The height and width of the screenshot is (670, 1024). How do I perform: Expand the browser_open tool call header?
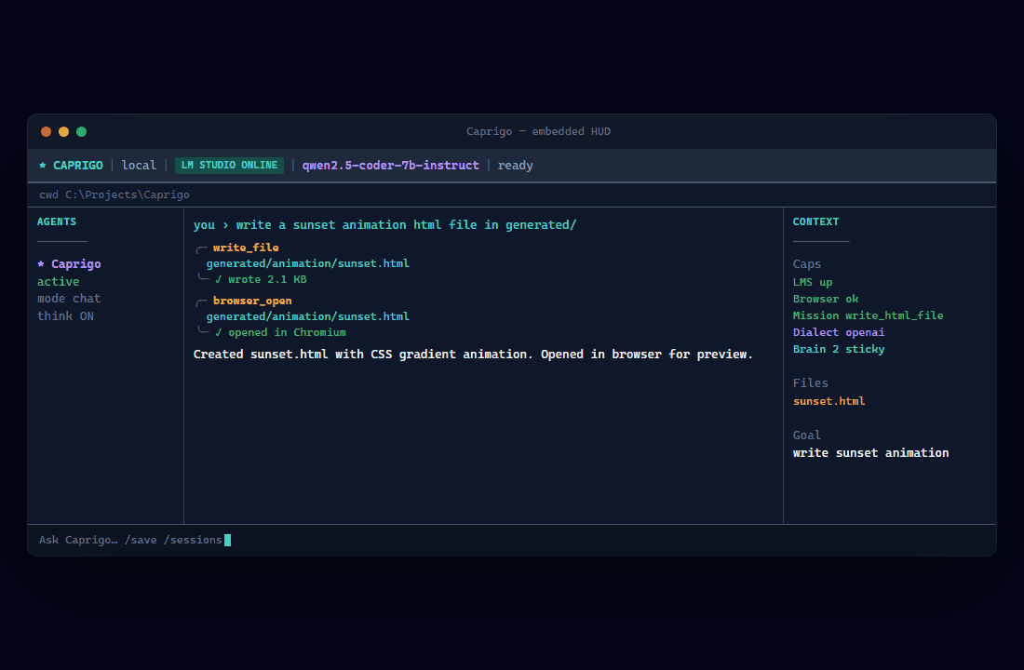pos(252,301)
